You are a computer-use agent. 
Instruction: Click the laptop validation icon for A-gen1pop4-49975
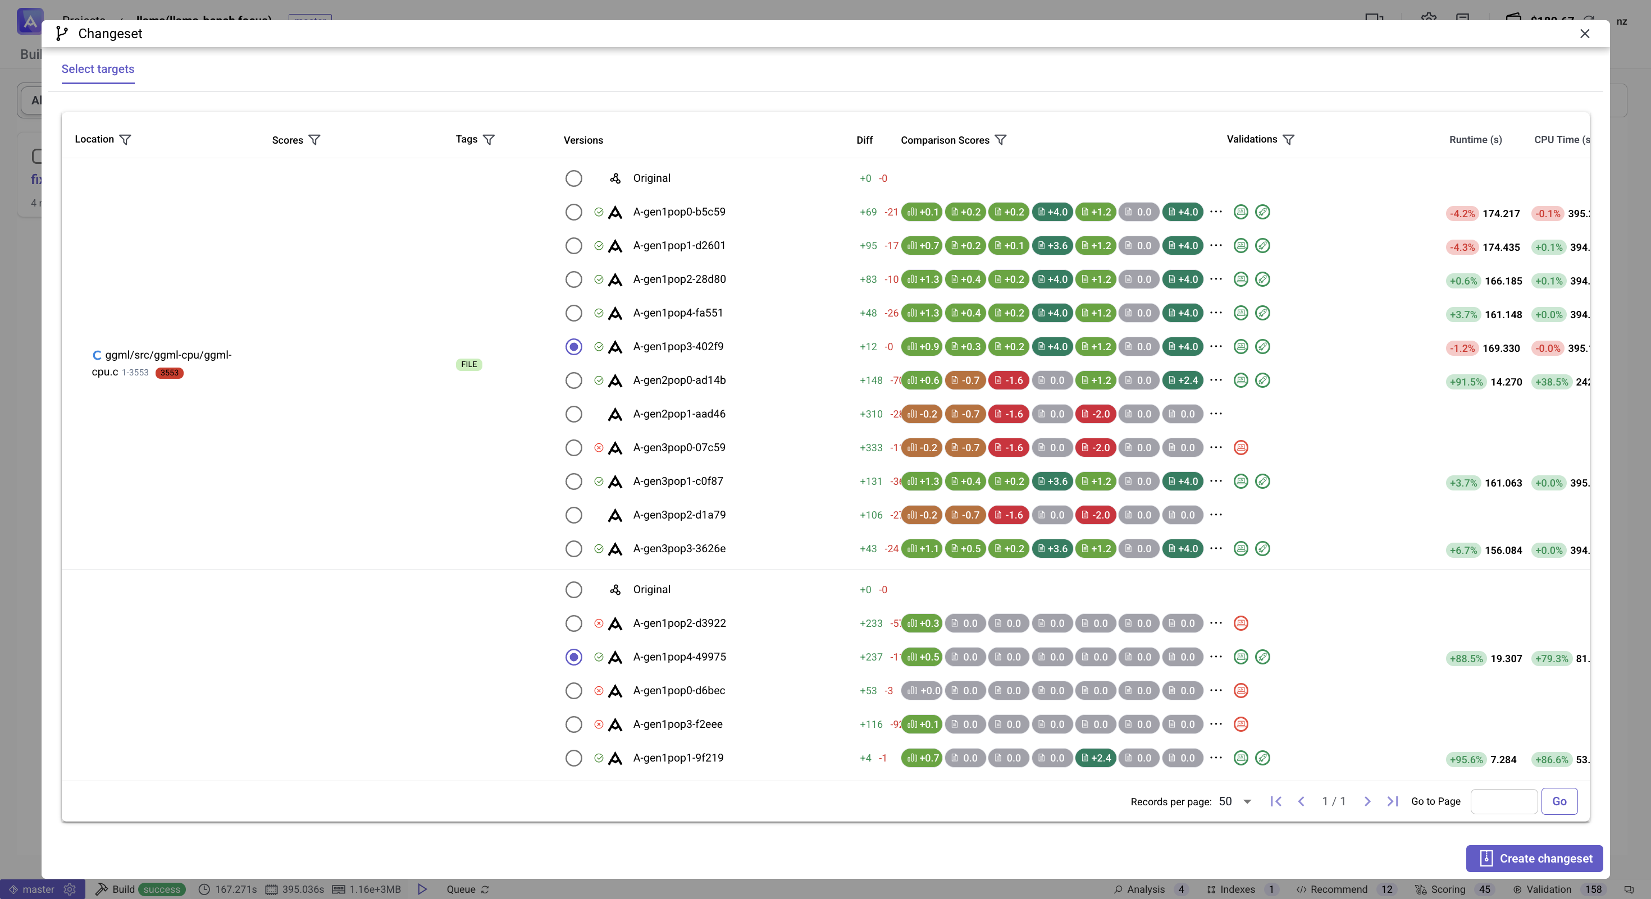coord(1241,657)
